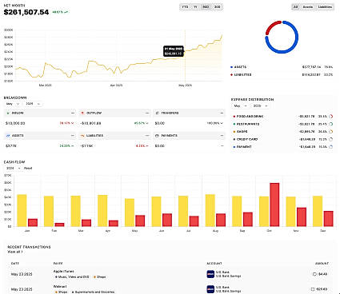Viewport: 340px width, 294px height.
Task: Switch allocation view to All
Action: pyautogui.click(x=295, y=7)
